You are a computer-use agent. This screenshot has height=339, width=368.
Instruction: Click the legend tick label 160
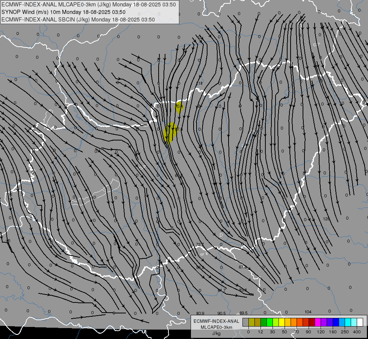pyautogui.click(x=333, y=332)
